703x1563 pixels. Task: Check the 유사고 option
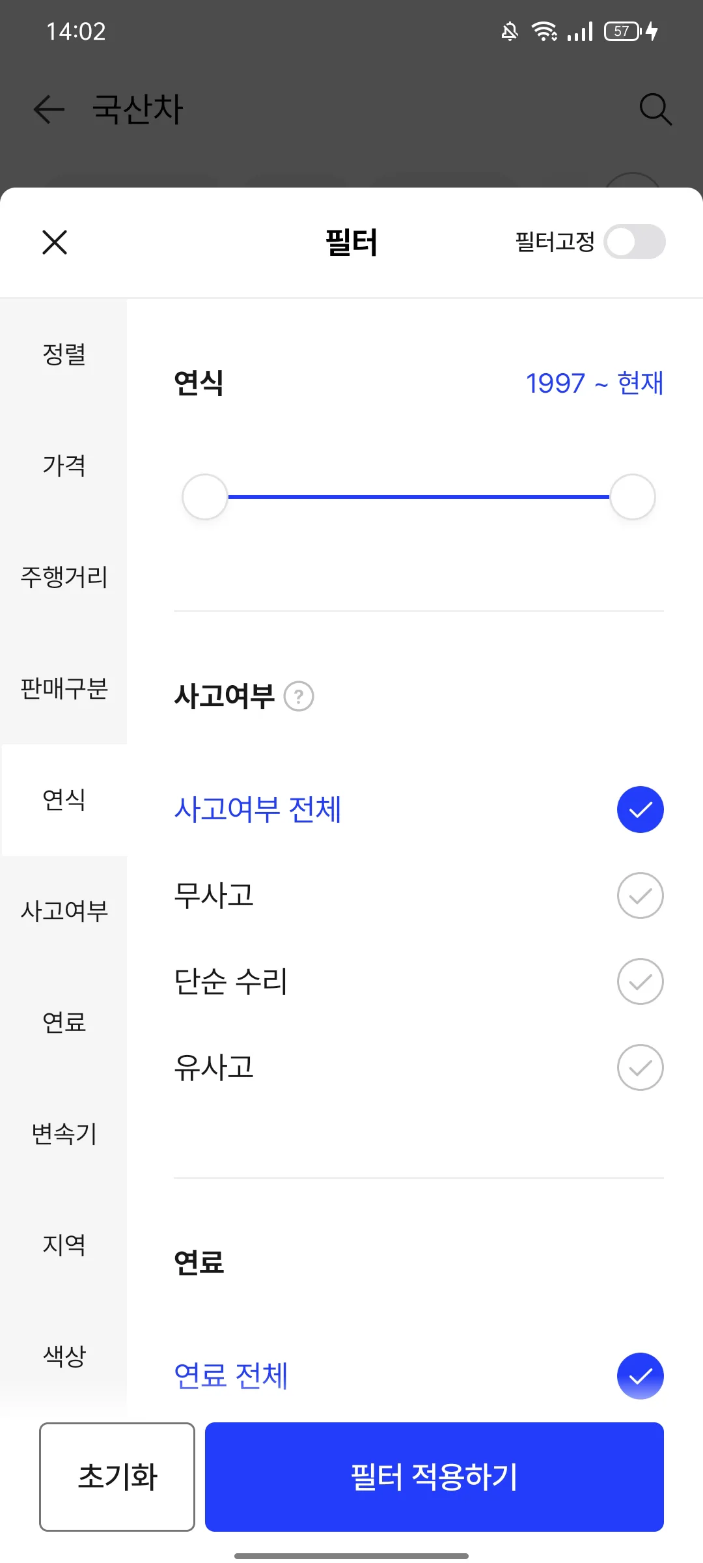point(641,1067)
